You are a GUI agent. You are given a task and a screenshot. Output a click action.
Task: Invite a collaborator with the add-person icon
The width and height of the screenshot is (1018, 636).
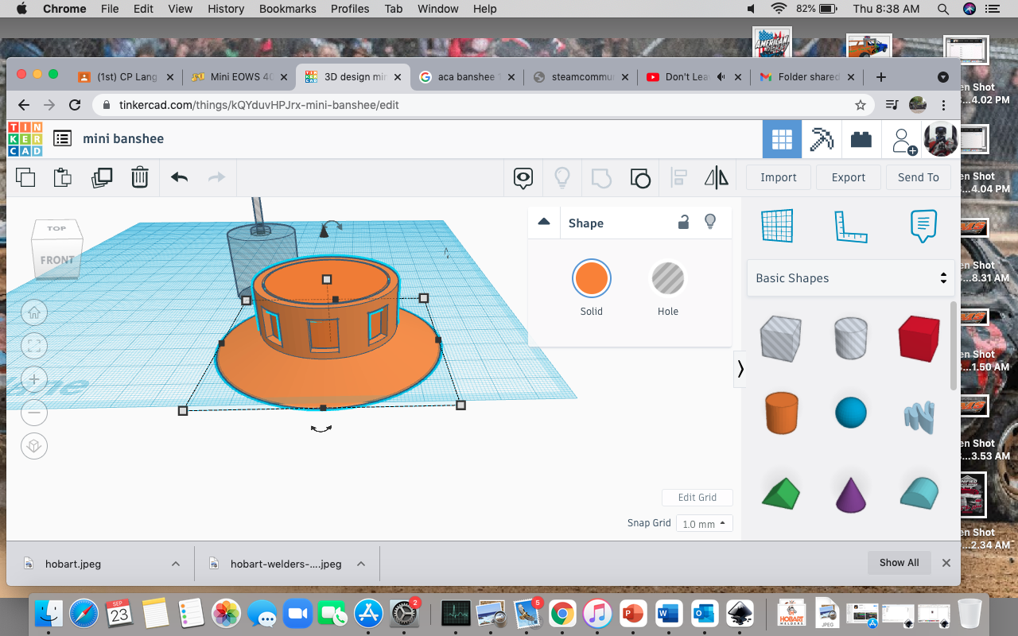903,141
